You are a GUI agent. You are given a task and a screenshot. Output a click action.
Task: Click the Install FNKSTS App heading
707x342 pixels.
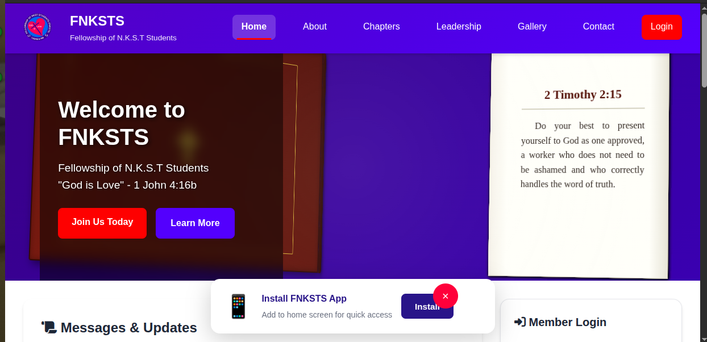tap(304, 298)
